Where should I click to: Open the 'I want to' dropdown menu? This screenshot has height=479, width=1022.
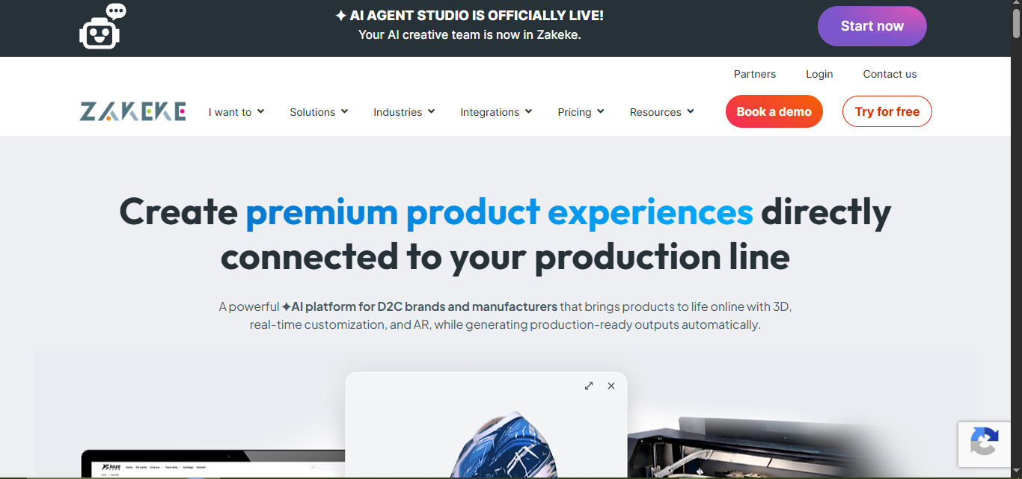[x=236, y=112]
